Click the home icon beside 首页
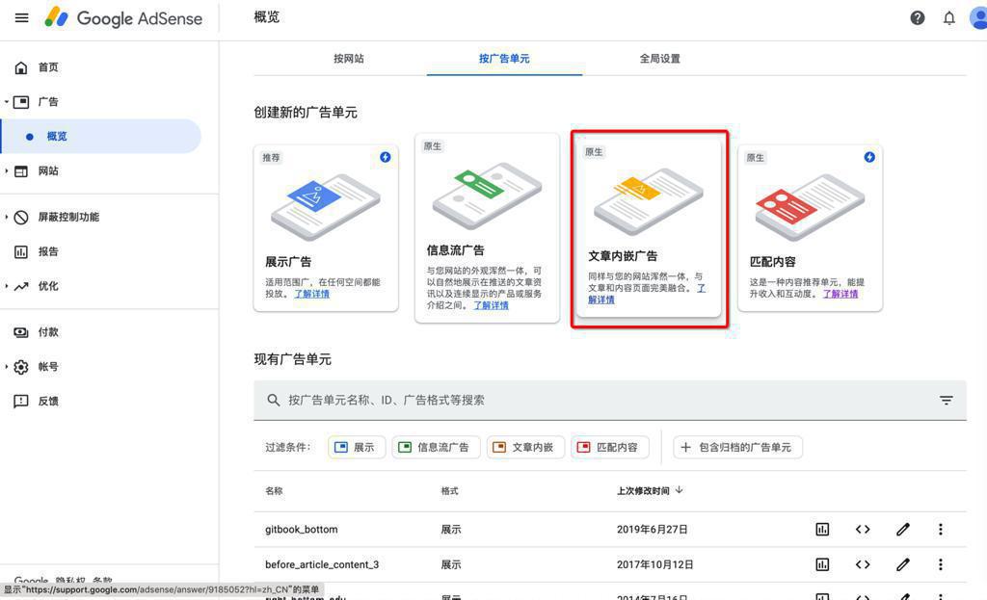Screen dimensions: 987x600 point(21,67)
